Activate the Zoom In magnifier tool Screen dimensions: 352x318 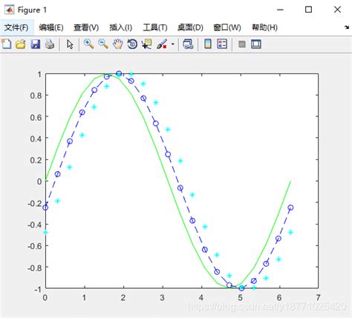pos(88,44)
